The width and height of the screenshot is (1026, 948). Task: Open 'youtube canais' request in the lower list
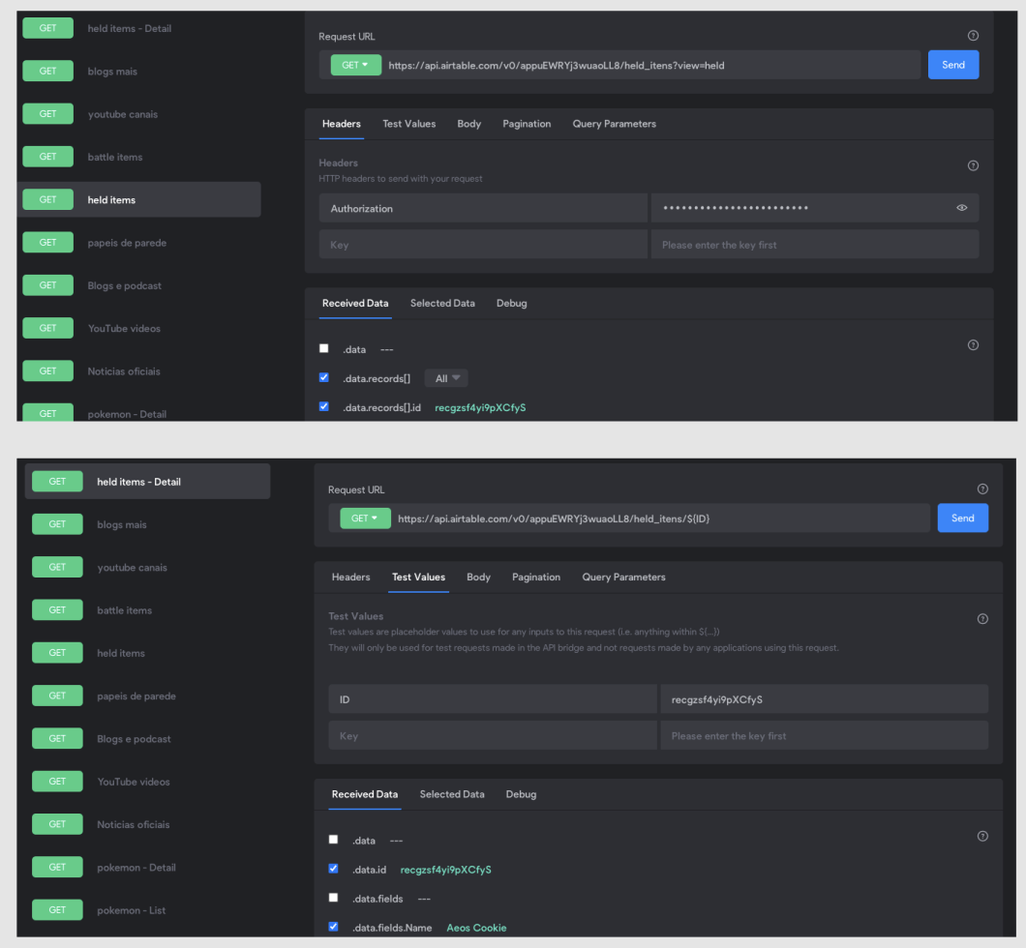(x=132, y=568)
